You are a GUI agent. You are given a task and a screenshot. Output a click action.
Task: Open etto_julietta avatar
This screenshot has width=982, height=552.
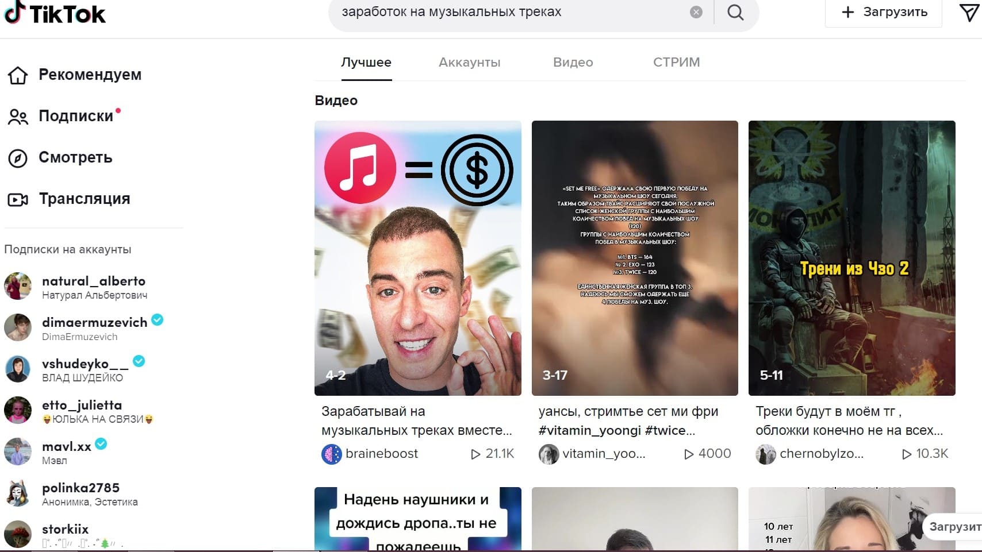[x=18, y=410]
